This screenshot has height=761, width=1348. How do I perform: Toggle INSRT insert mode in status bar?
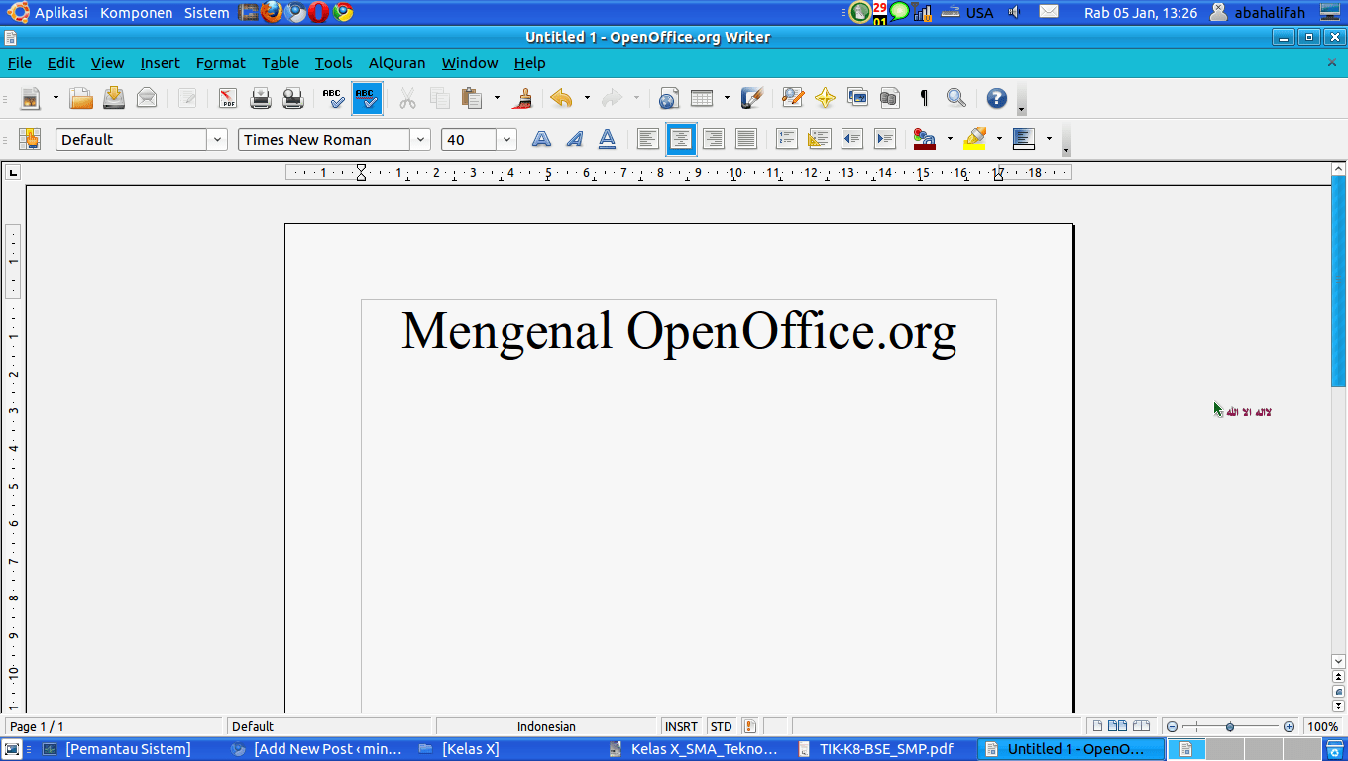681,727
